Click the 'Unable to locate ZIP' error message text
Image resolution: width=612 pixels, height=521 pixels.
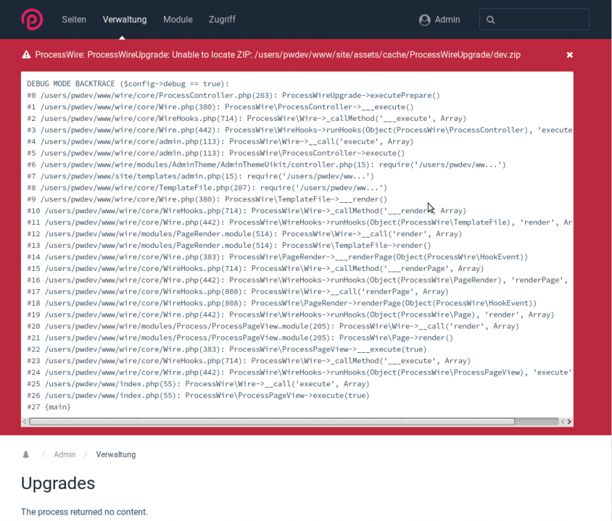pyautogui.click(x=278, y=55)
